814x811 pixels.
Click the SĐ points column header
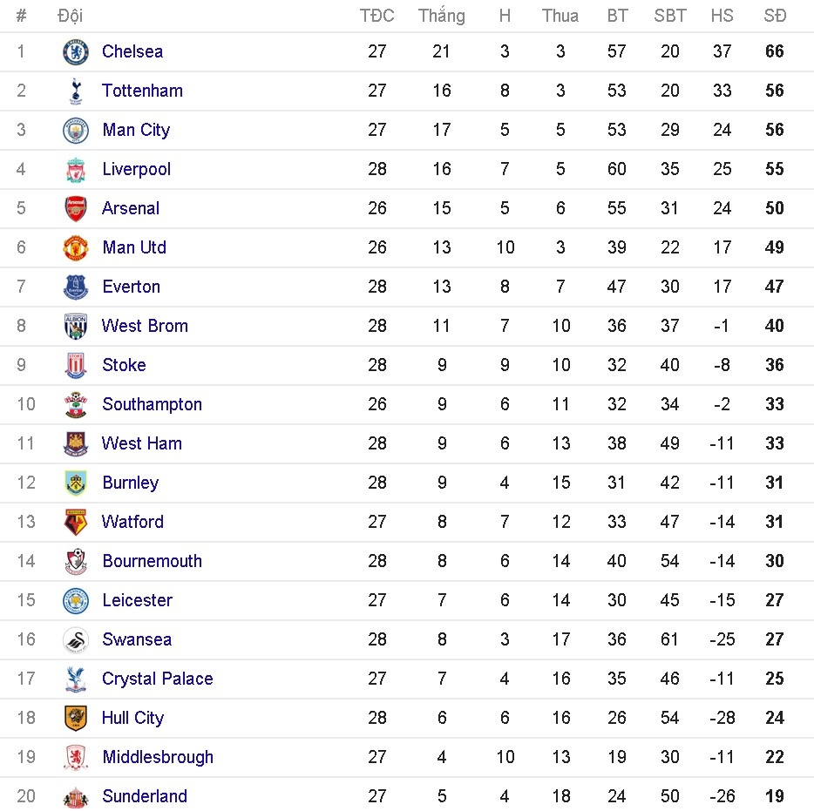tap(774, 15)
